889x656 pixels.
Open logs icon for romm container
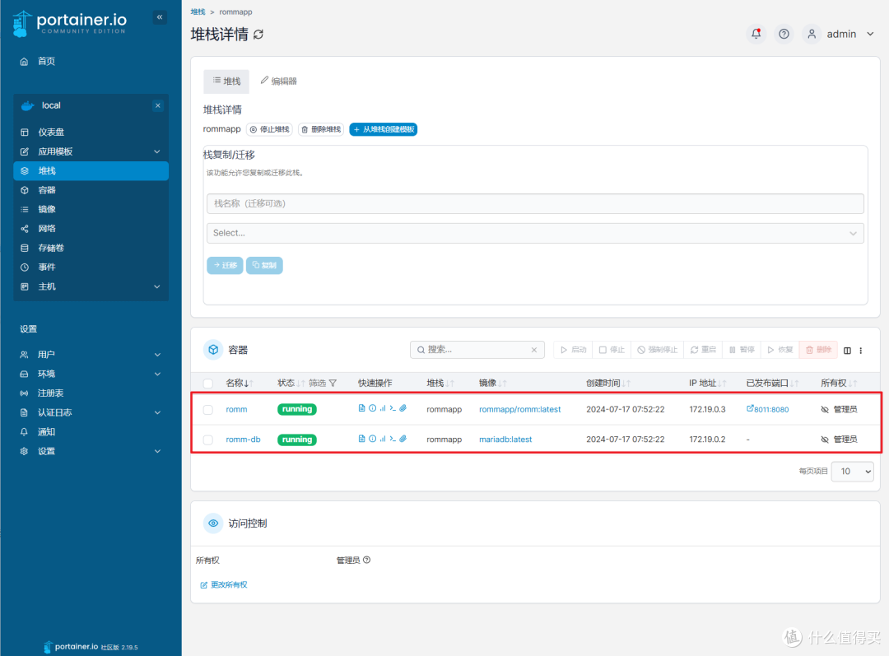point(361,408)
